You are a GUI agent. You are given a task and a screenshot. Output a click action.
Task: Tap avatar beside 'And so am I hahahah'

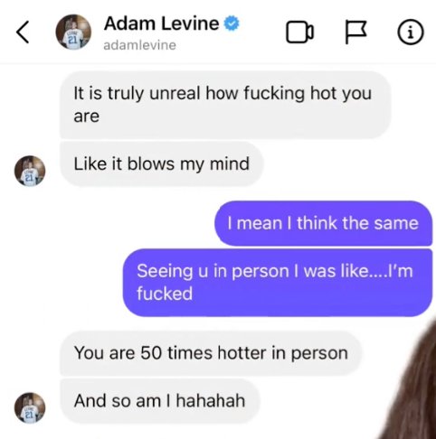[x=30, y=408]
